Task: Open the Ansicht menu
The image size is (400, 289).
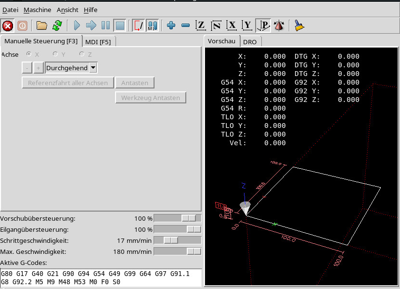Action: click(x=67, y=10)
